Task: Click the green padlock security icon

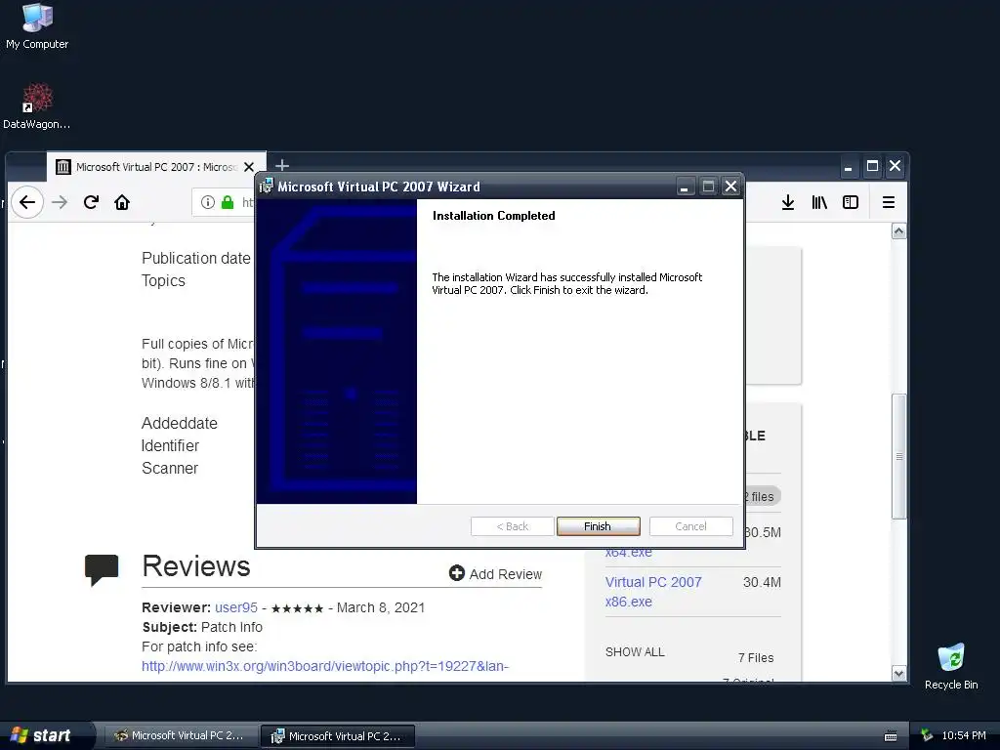Action: click(x=227, y=202)
